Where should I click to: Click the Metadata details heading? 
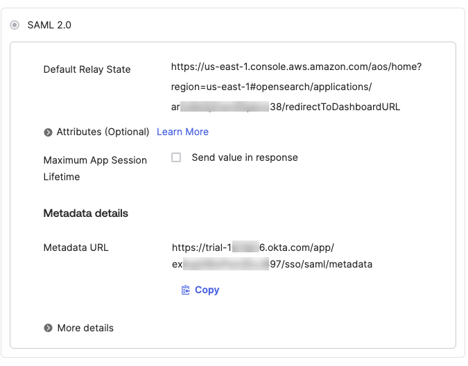[85, 213]
